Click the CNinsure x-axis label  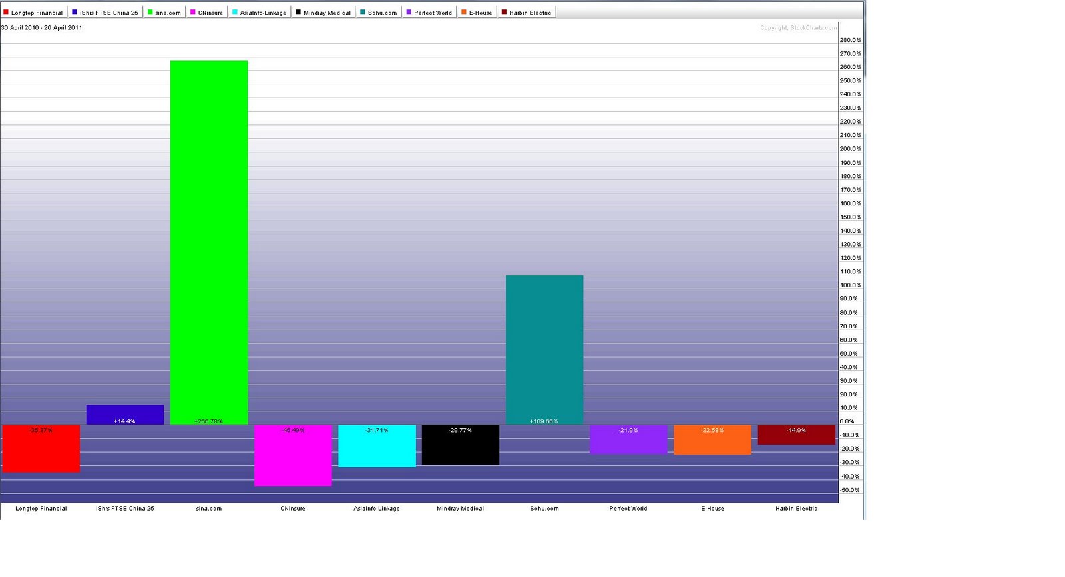[293, 509]
